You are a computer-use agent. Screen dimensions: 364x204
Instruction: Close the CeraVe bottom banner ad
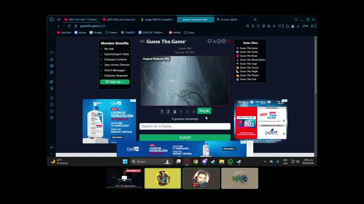(249, 144)
